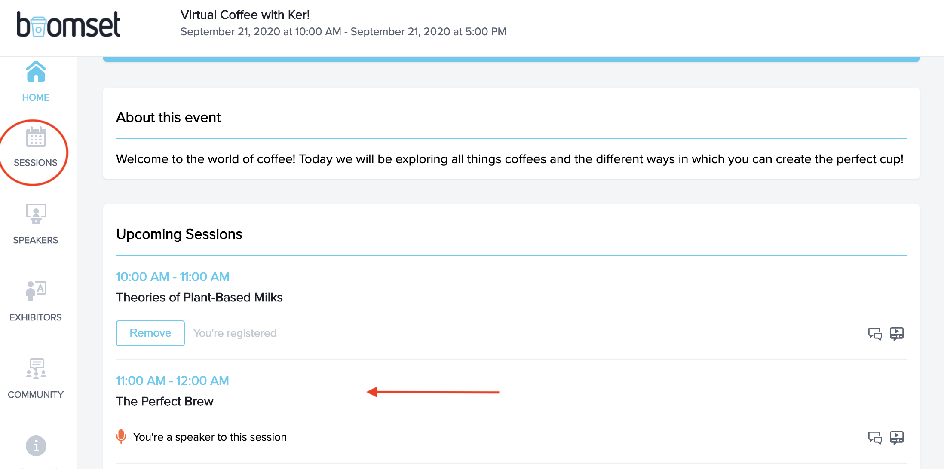This screenshot has width=944, height=469.
Task: Open chat for The Perfect Brew session
Action: tap(875, 438)
